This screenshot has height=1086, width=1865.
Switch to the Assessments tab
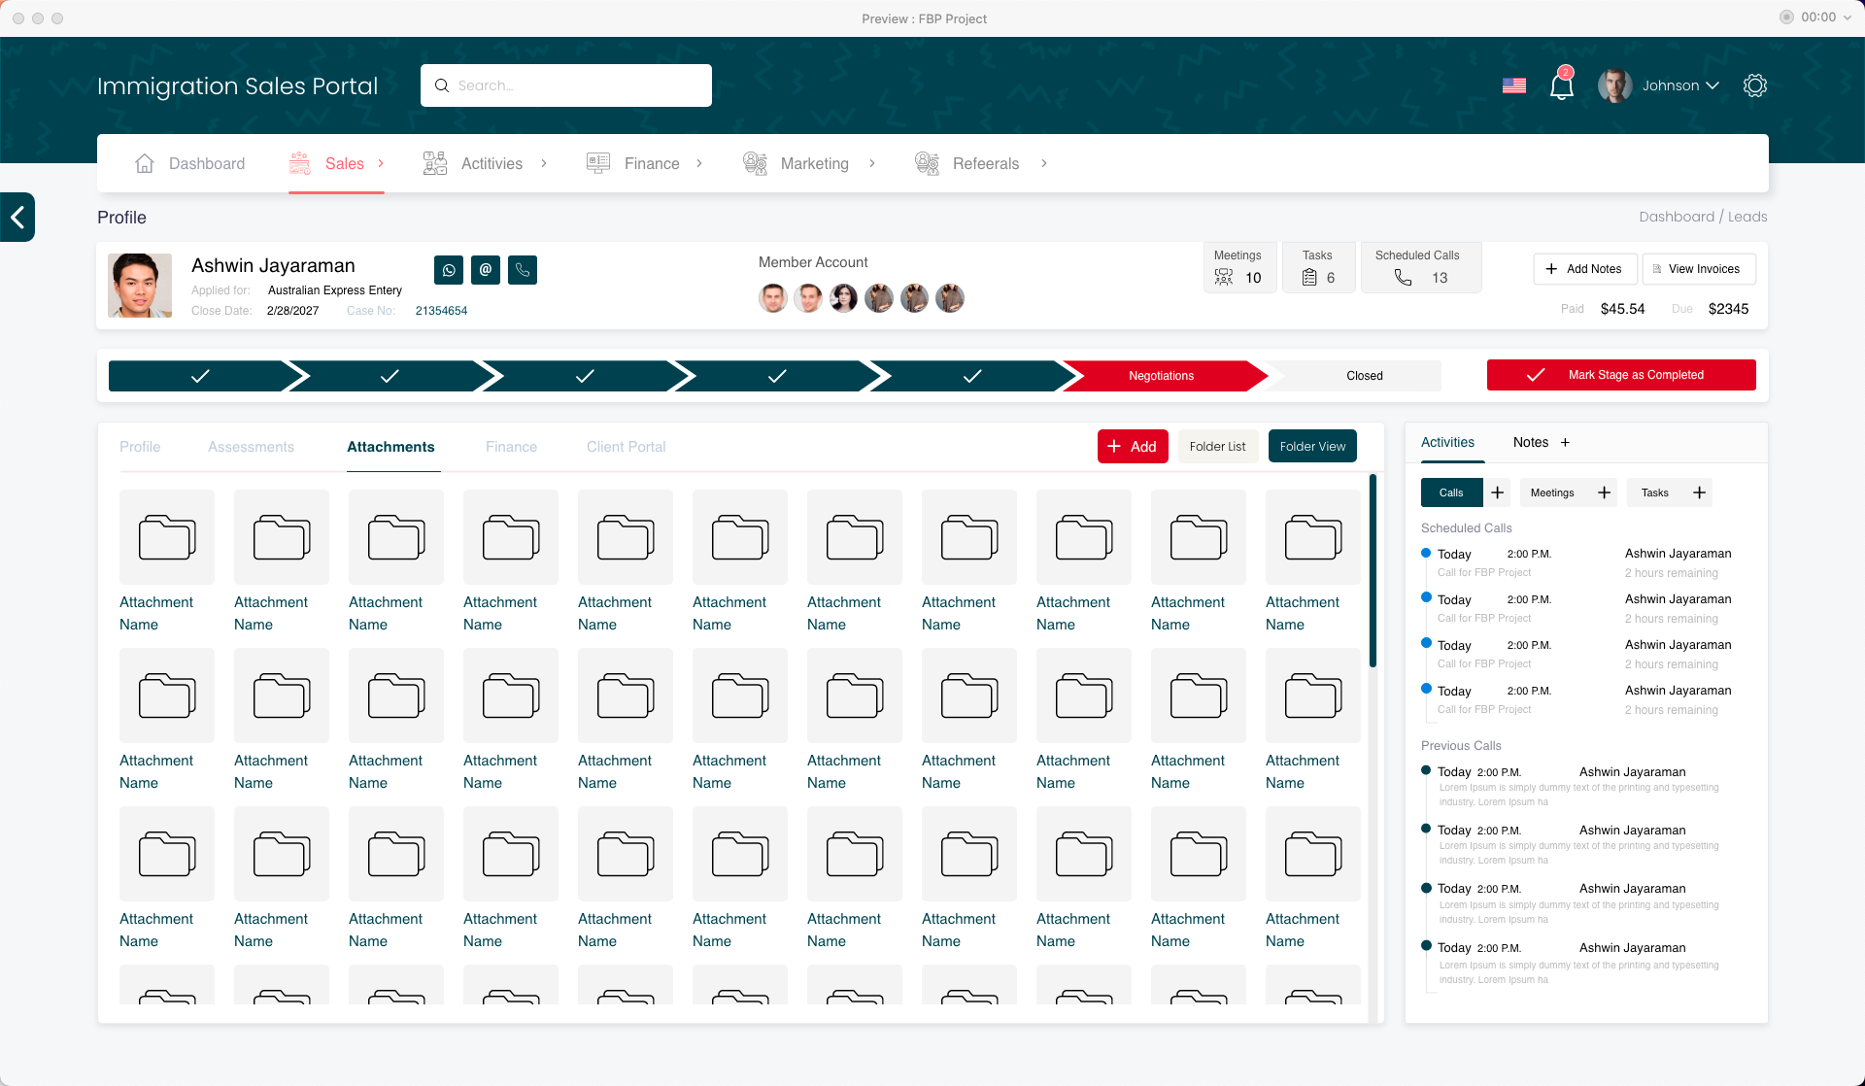click(x=251, y=447)
